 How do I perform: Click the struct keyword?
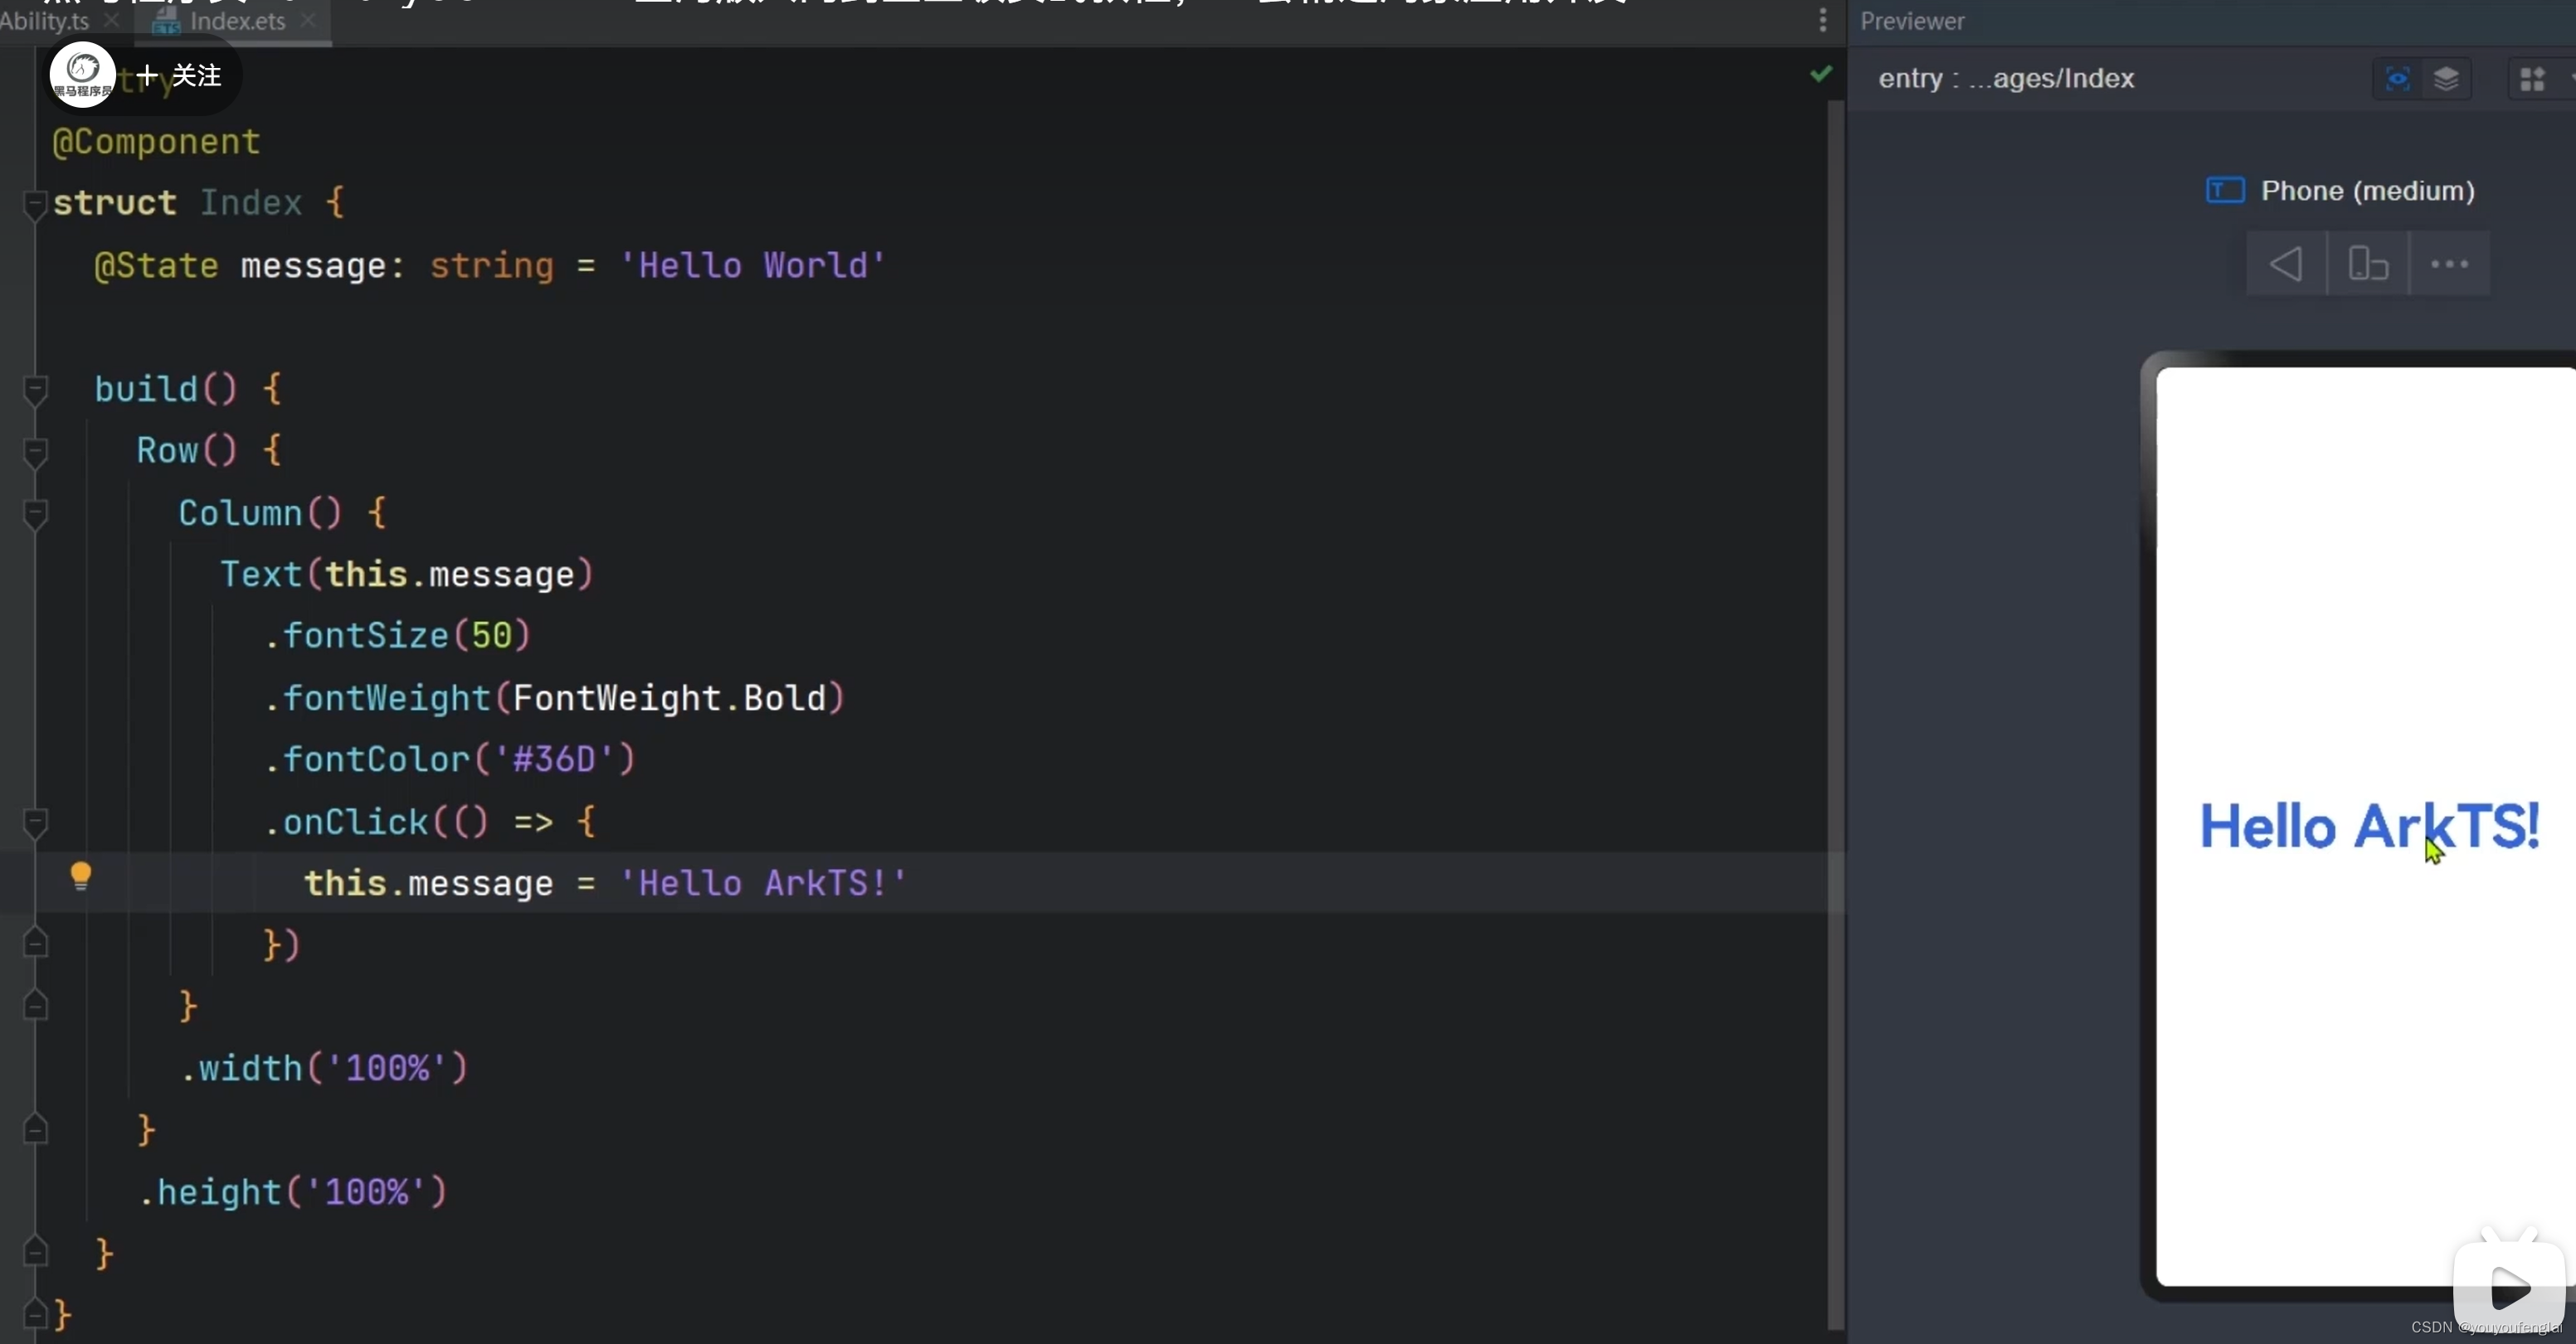click(x=115, y=204)
